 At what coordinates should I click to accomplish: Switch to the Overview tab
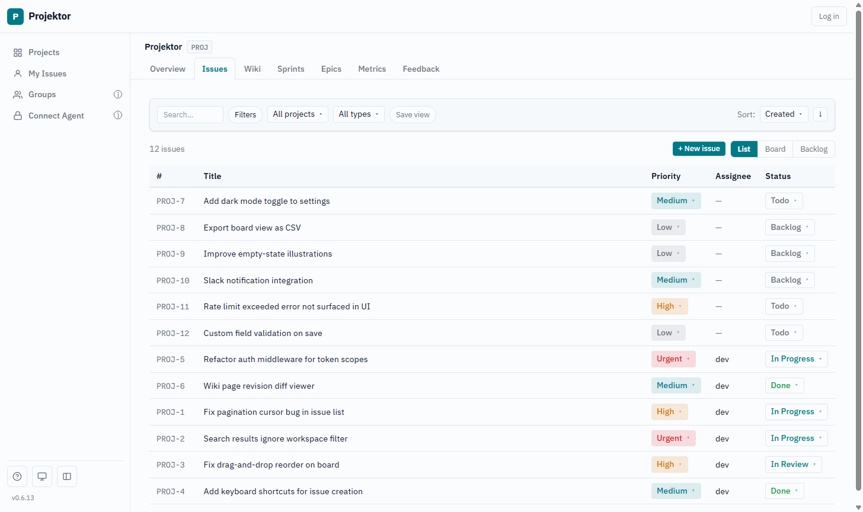(168, 69)
